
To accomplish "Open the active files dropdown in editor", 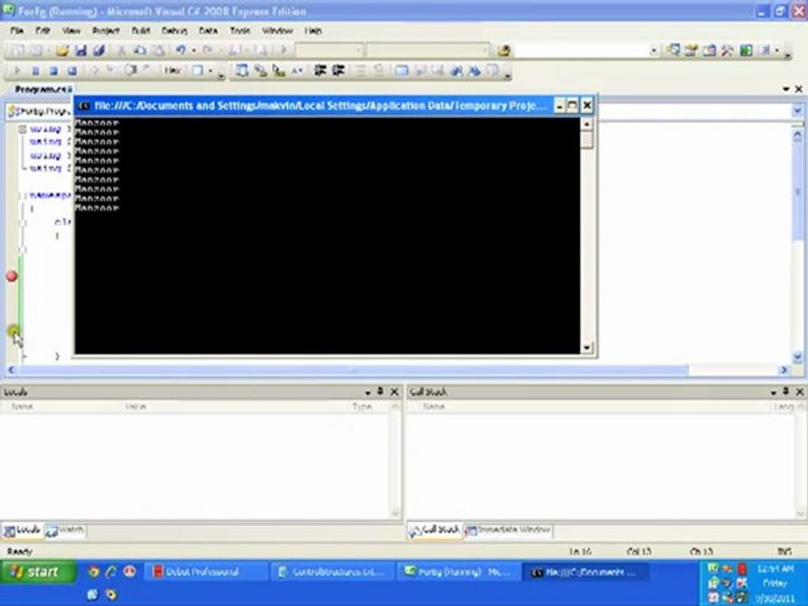I will (786, 89).
